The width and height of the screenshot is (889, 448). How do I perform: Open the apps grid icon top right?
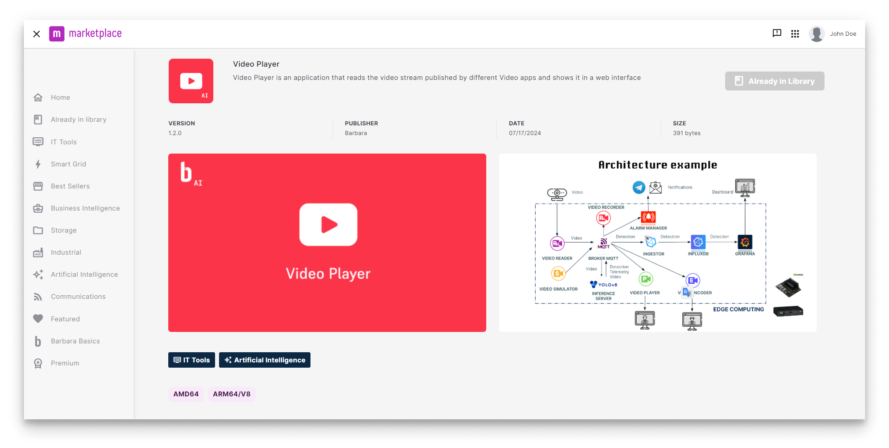point(795,34)
